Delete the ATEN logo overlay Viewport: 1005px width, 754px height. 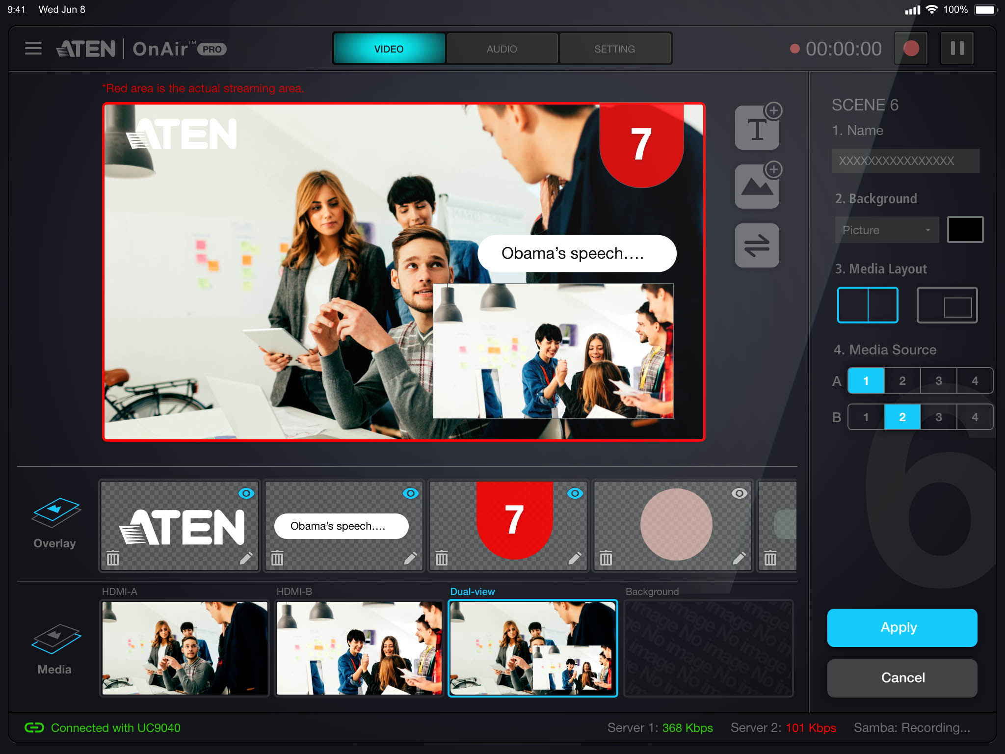click(x=113, y=558)
